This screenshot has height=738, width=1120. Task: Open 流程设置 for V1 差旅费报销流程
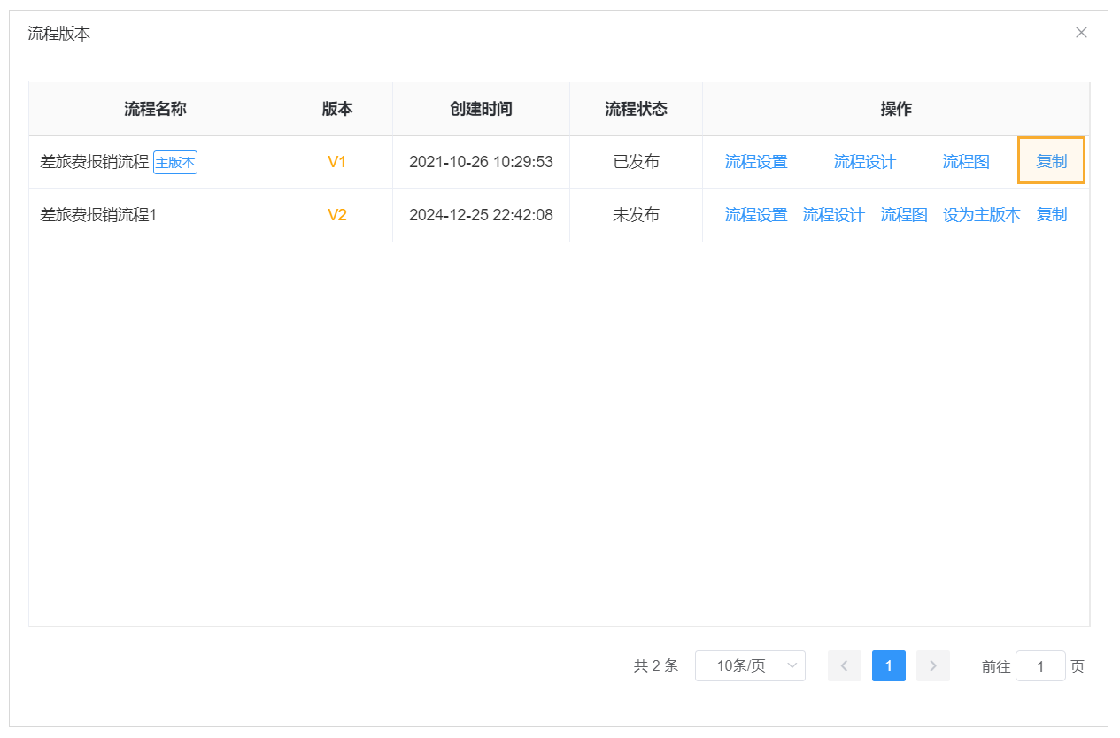[x=755, y=161]
